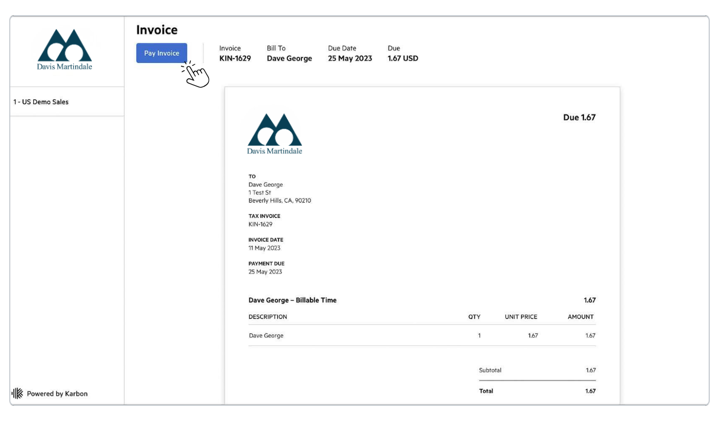
Task: Click invoice date 11 May 2023
Action: (x=264, y=248)
